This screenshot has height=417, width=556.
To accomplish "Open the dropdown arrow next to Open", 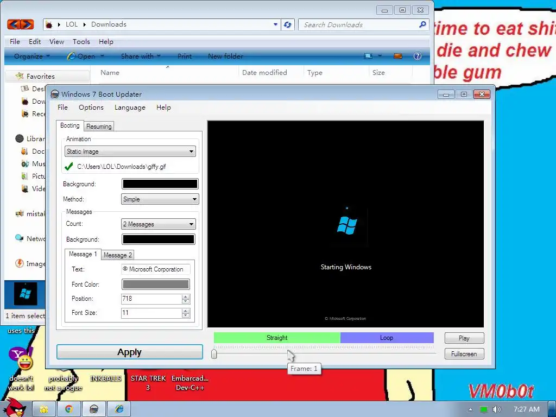I will (102, 56).
